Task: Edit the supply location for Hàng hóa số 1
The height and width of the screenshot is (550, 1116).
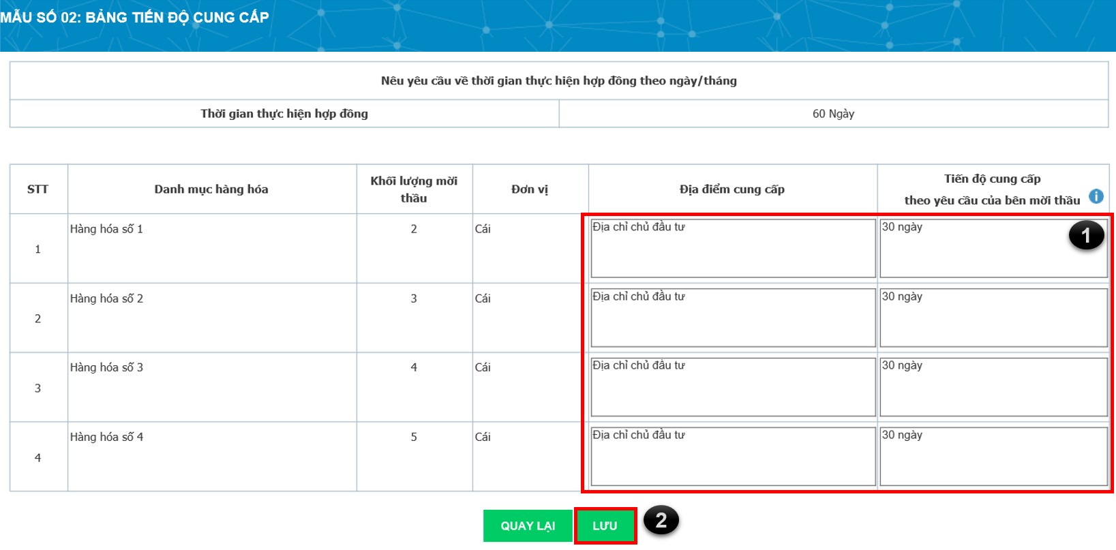Action: pyautogui.click(x=733, y=248)
